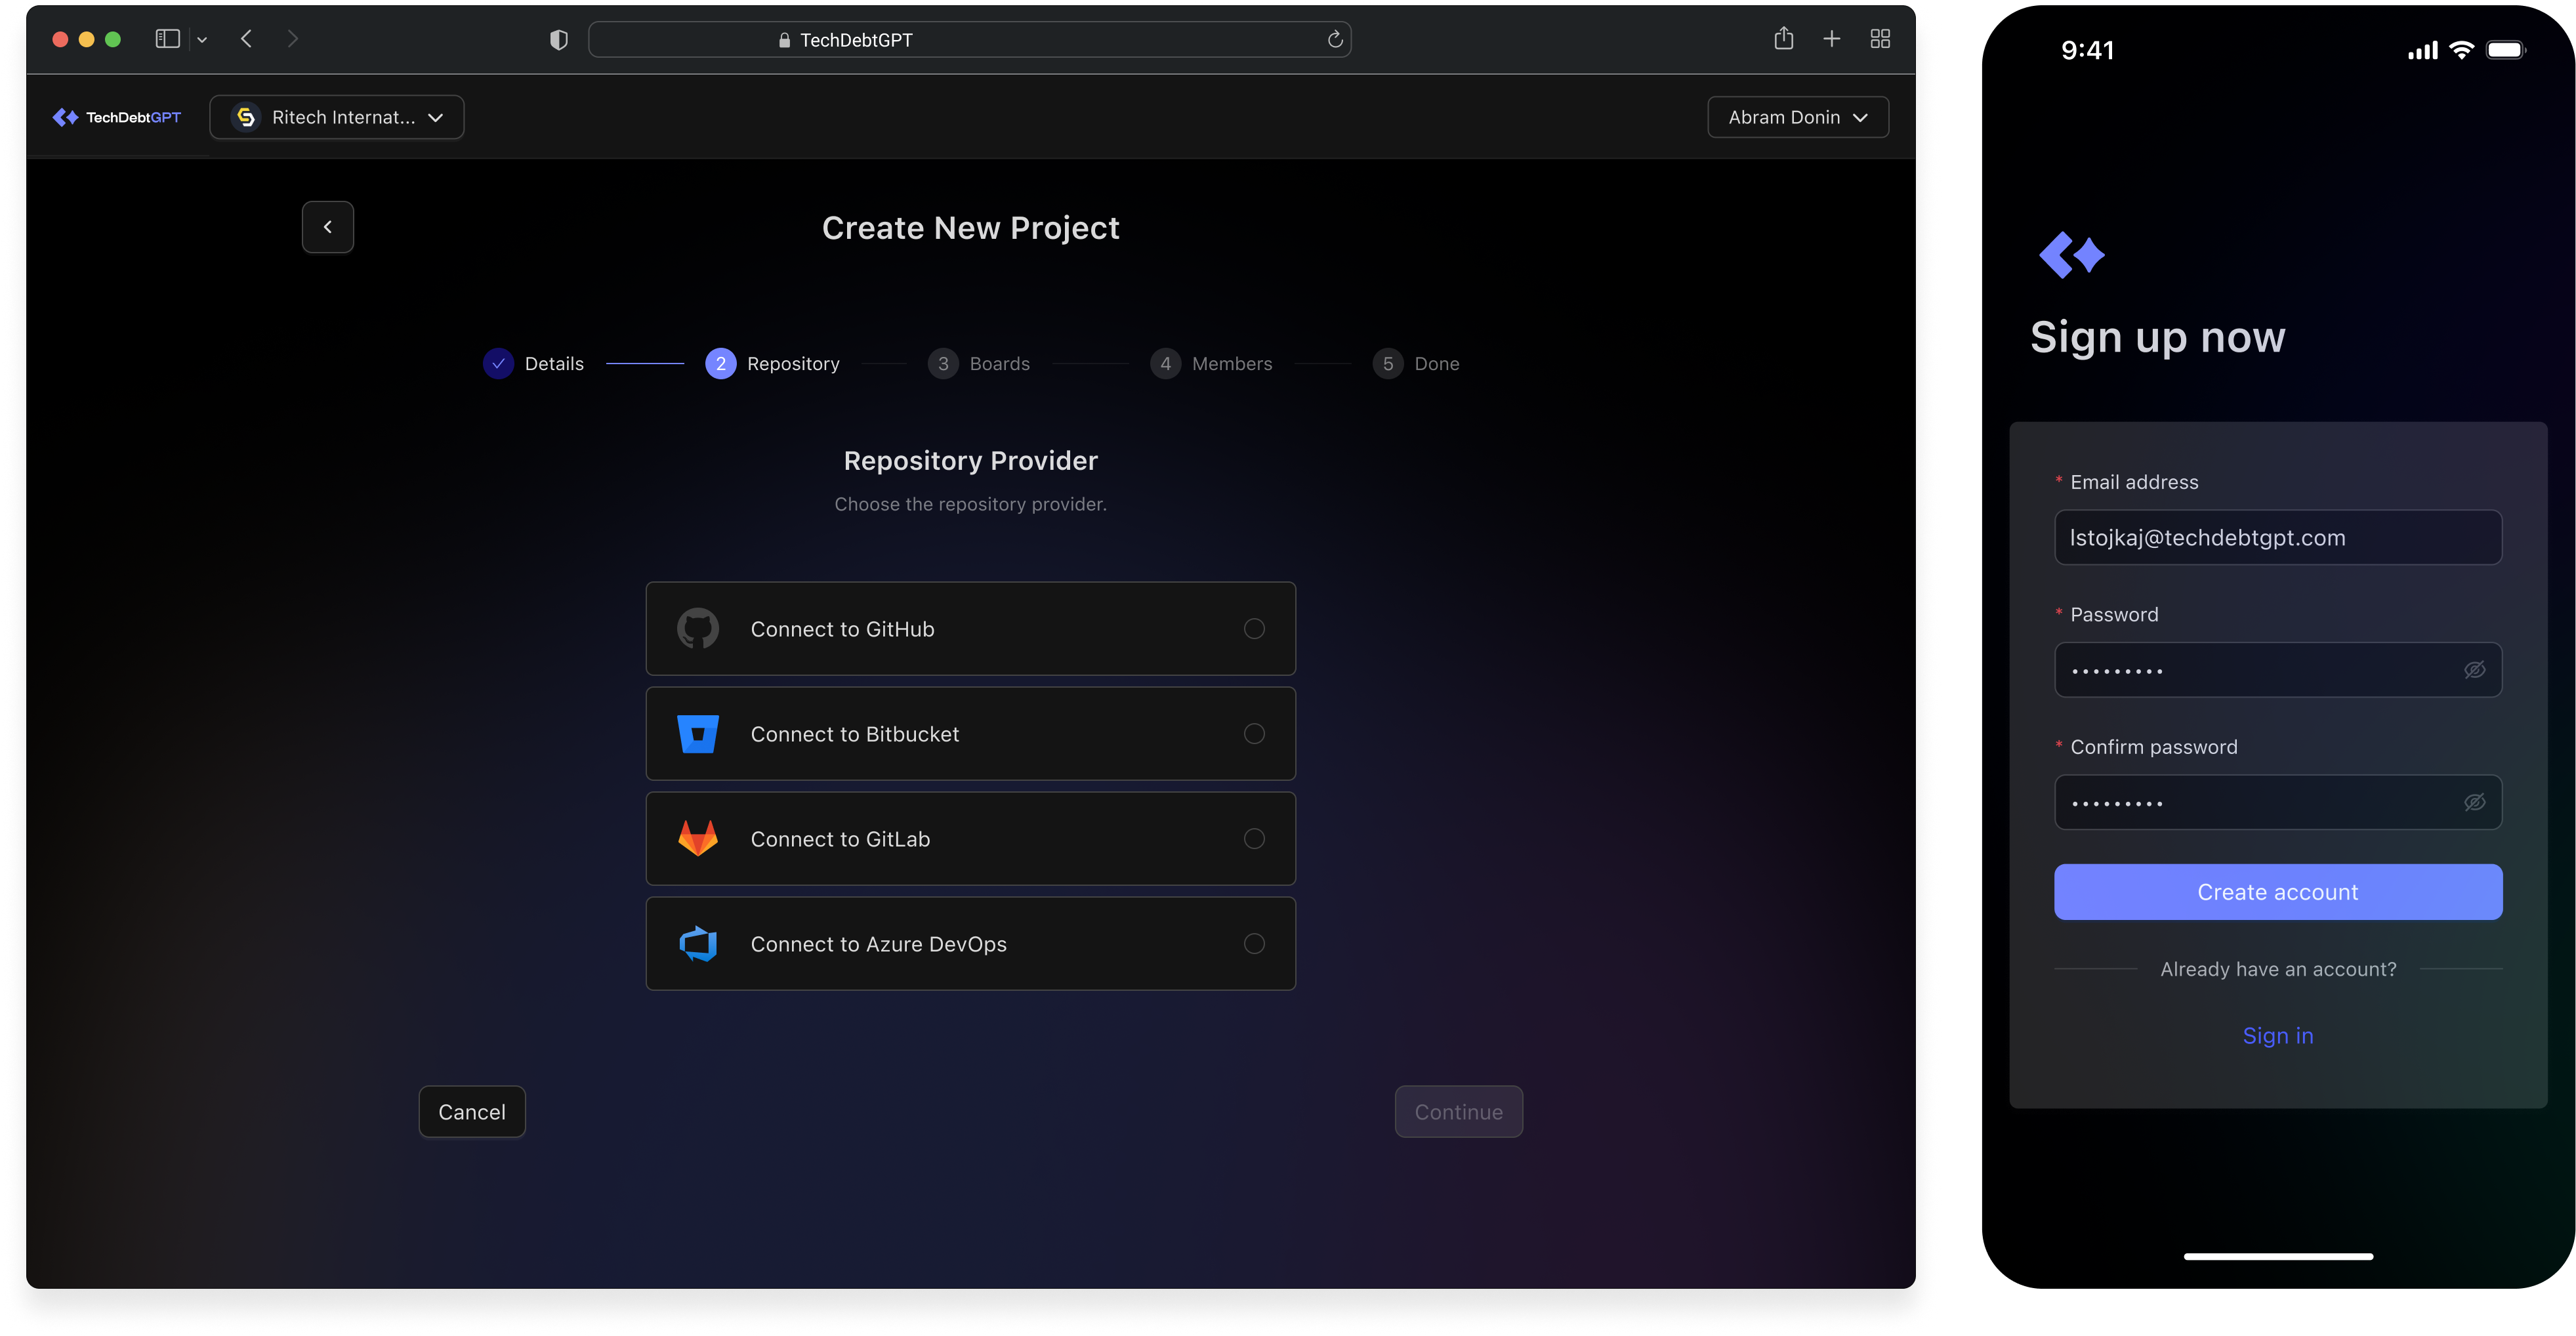Click the Email address input field
Screen dimensions: 2576x1336
coord(2277,538)
